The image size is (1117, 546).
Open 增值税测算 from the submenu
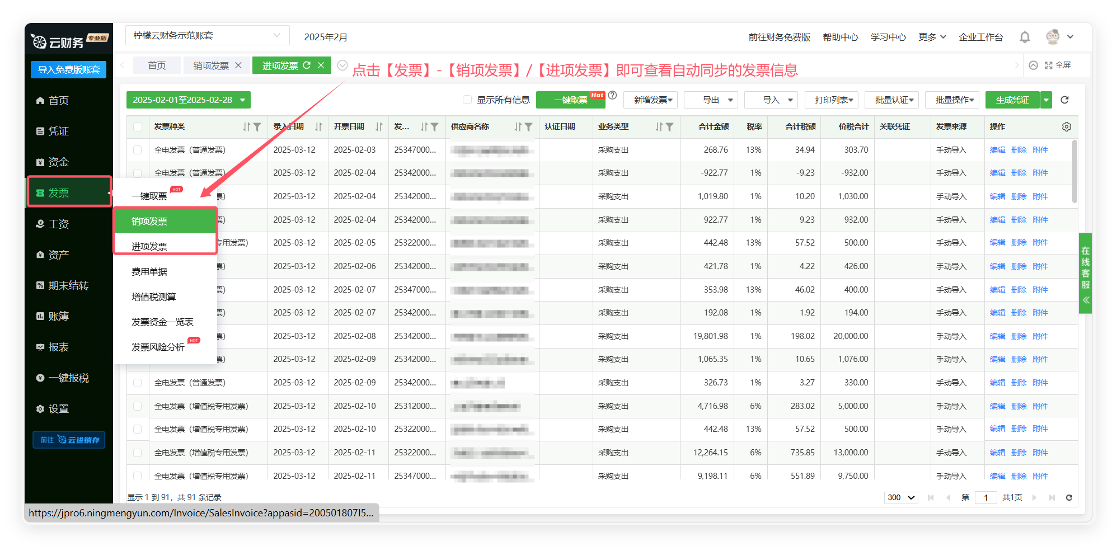pyautogui.click(x=154, y=296)
